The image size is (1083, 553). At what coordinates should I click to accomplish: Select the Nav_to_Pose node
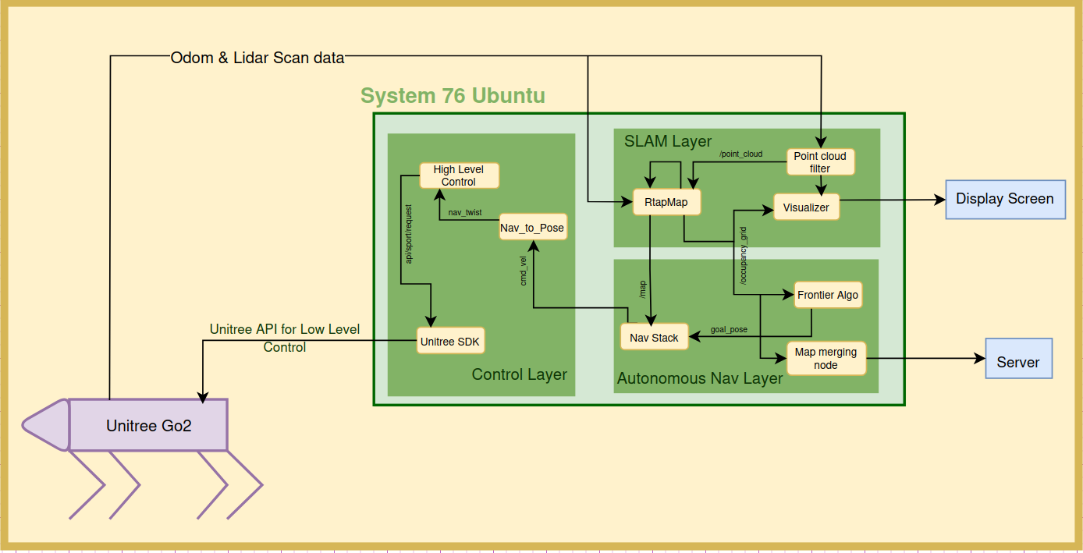pos(532,228)
